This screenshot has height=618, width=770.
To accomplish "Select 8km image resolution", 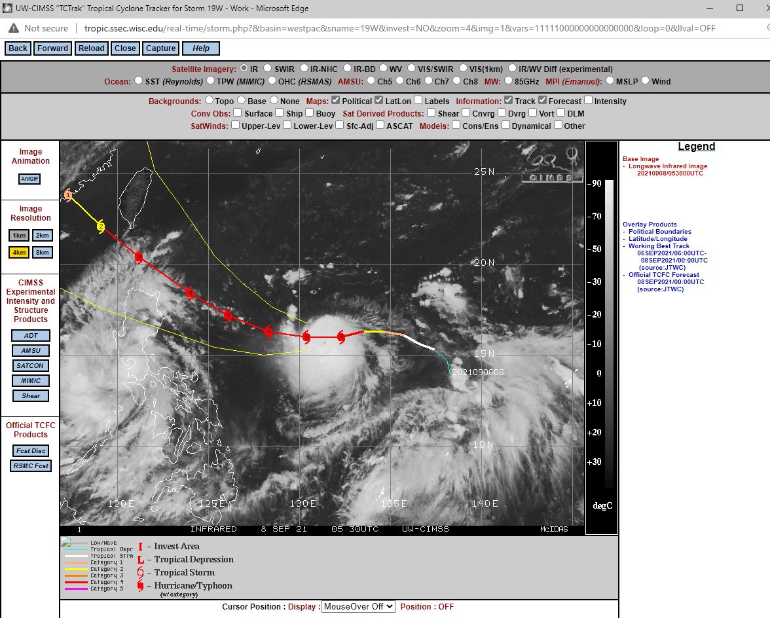I will click(42, 252).
